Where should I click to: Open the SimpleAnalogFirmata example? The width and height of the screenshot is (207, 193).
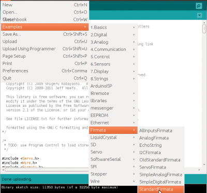point(161,174)
